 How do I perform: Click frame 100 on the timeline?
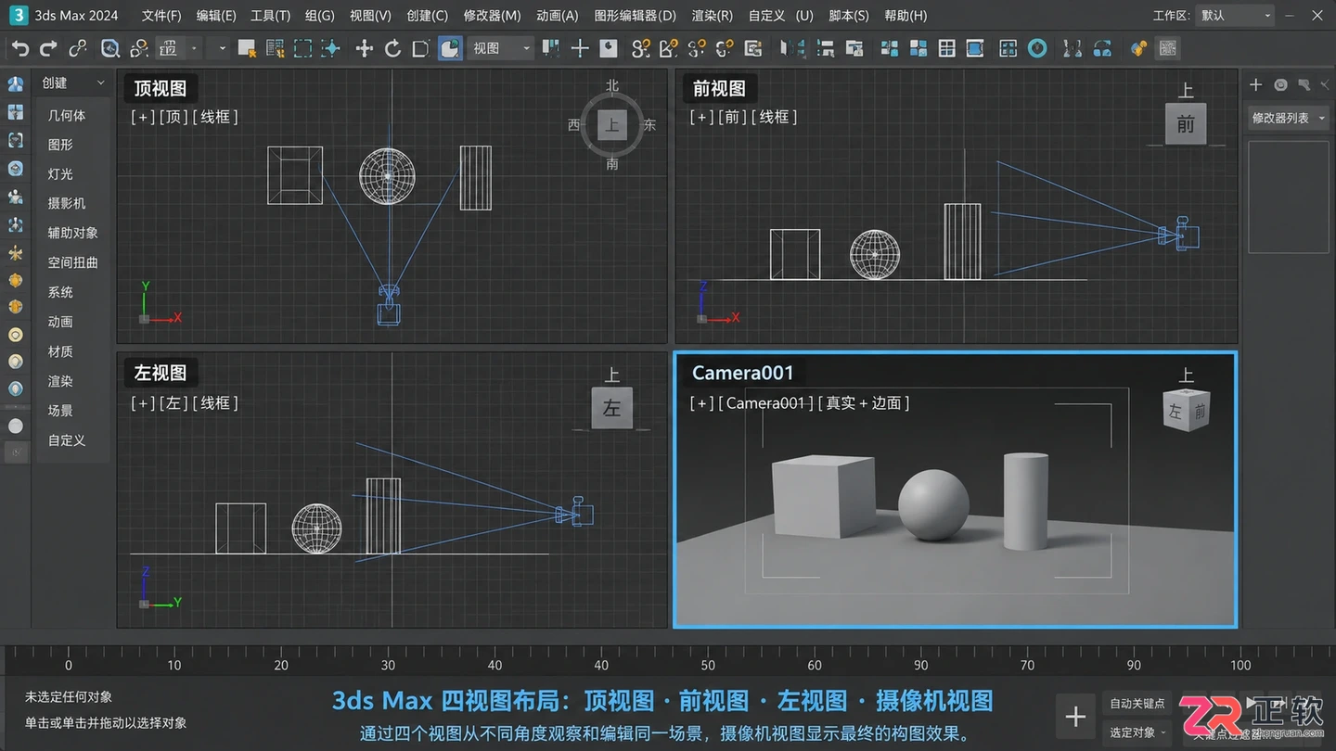pyautogui.click(x=1240, y=665)
